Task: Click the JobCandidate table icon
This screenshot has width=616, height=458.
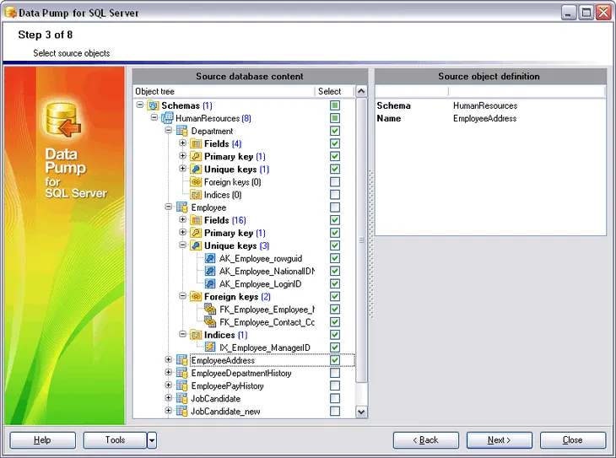Action: tap(181, 399)
